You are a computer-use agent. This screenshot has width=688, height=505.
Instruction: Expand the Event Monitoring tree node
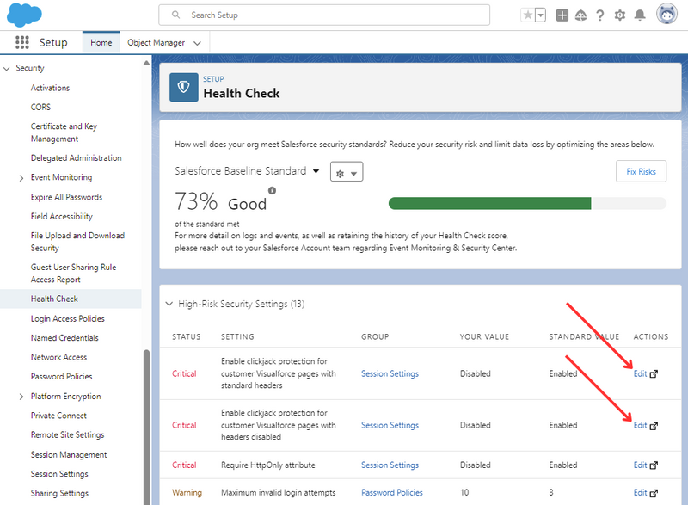click(21, 178)
